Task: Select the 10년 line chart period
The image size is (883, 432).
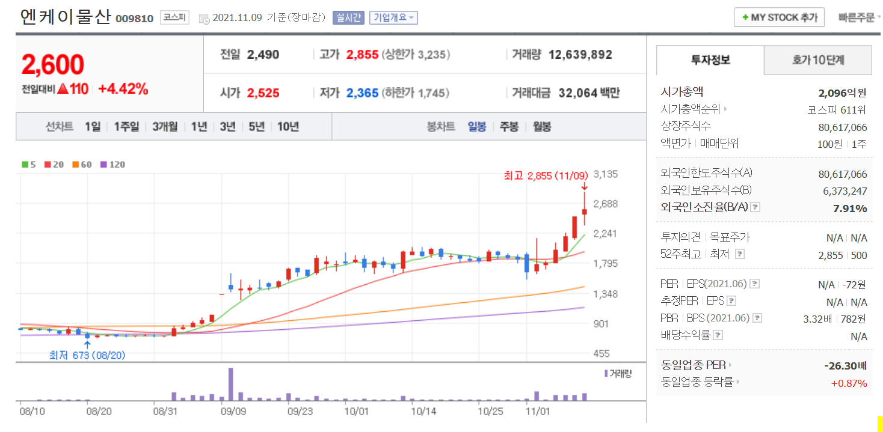Action: click(288, 127)
